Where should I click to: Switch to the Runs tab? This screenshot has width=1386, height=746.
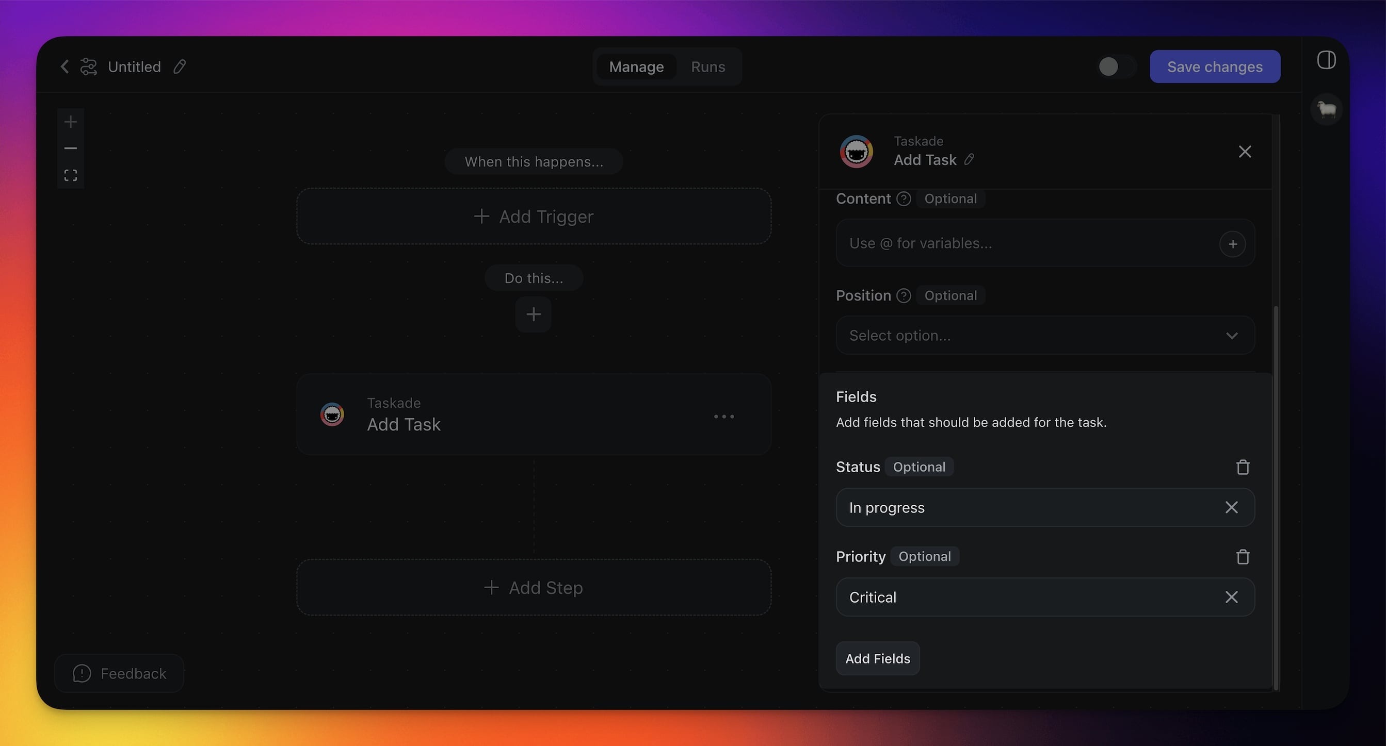(x=707, y=67)
